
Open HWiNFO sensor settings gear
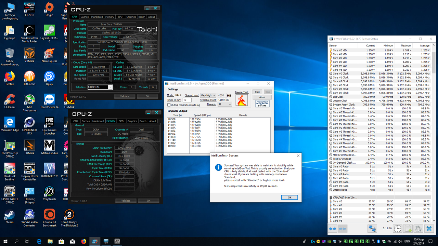[418, 229]
